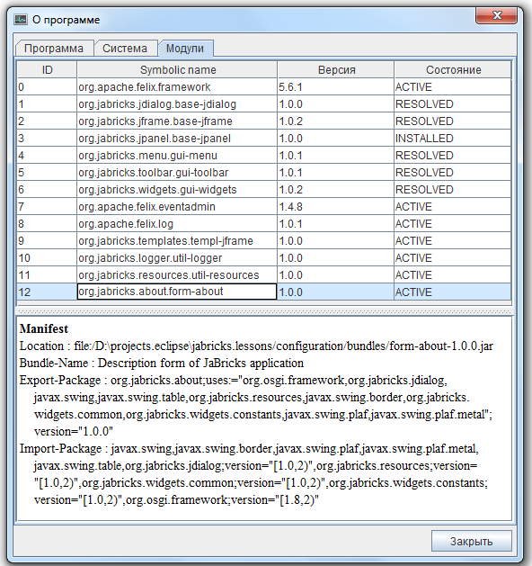Switch to the Система tab
The height and width of the screenshot is (566, 532).
coord(125,49)
